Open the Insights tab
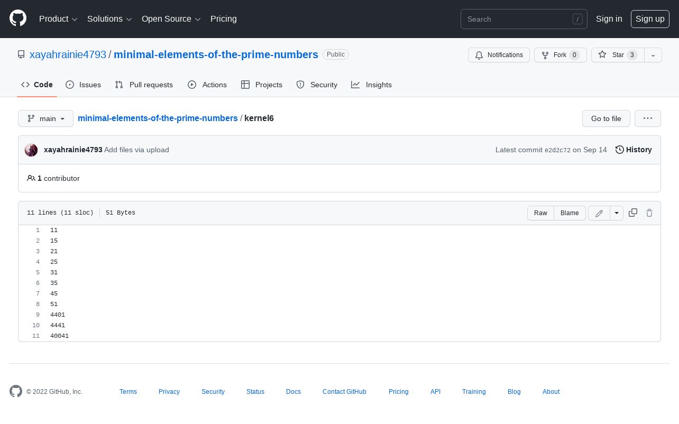 pos(372,85)
